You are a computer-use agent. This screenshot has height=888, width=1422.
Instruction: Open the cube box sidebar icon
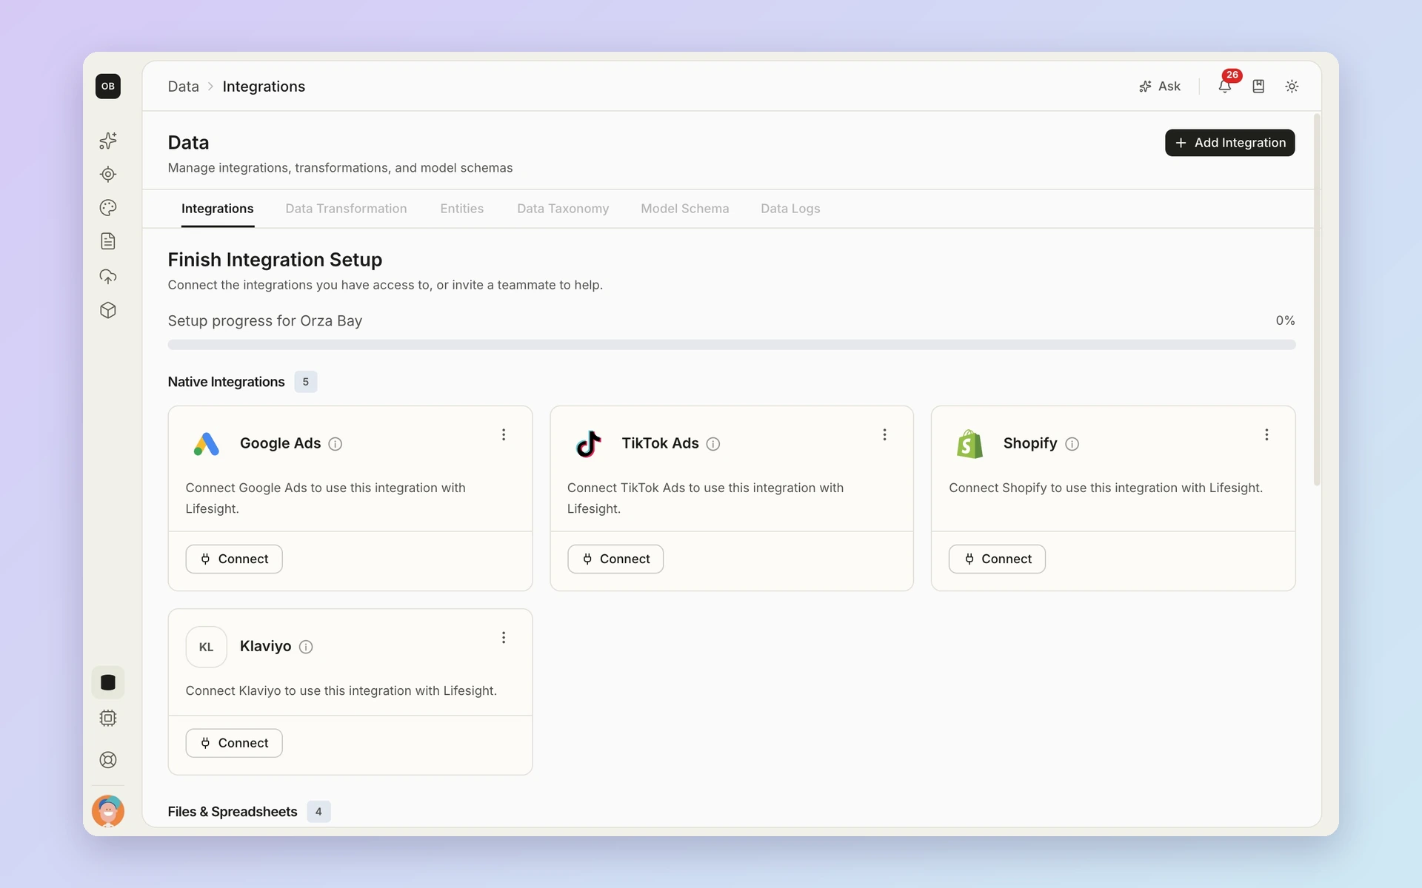108,311
